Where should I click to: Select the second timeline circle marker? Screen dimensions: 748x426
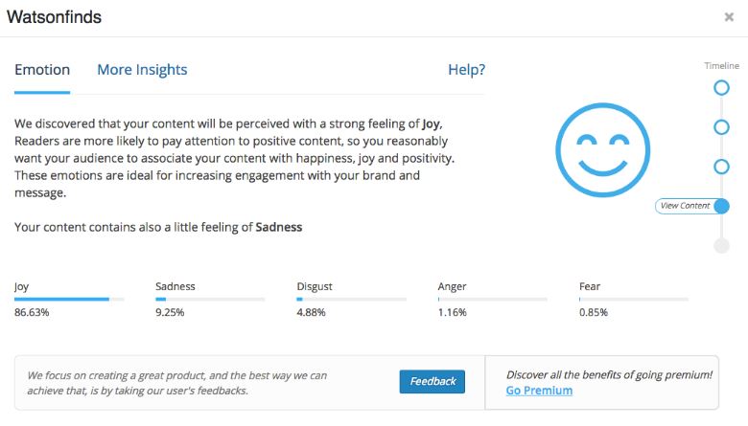(x=721, y=127)
